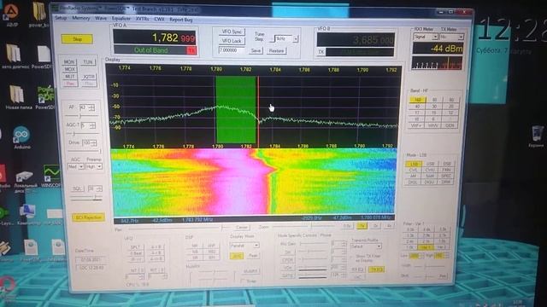This screenshot has width=547, height=307.
Task: Open the CWX menu
Action: [159, 19]
